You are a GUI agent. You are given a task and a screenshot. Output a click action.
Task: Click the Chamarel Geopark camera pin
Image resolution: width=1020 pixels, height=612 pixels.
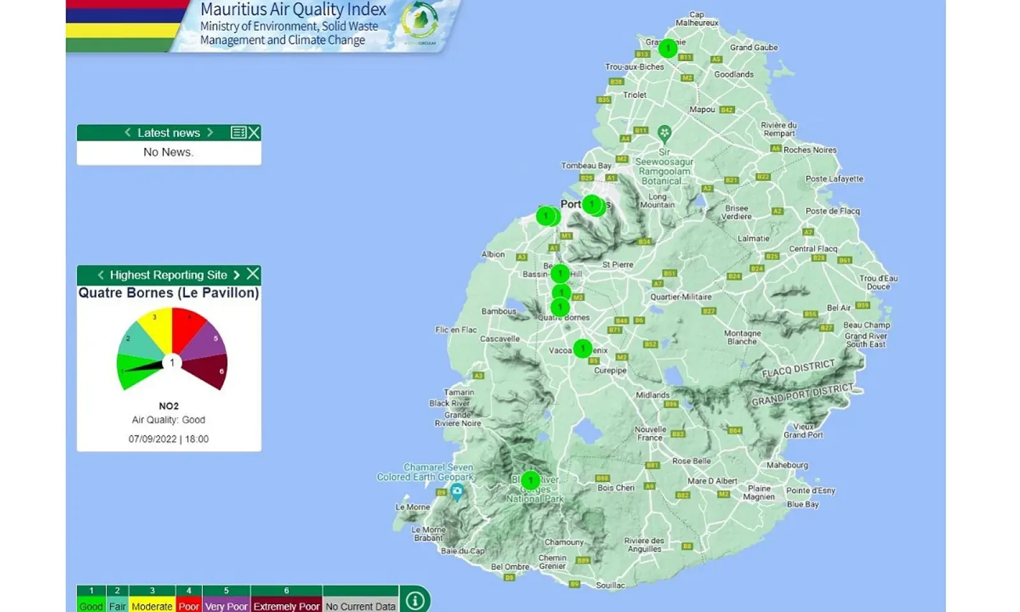[x=456, y=491]
